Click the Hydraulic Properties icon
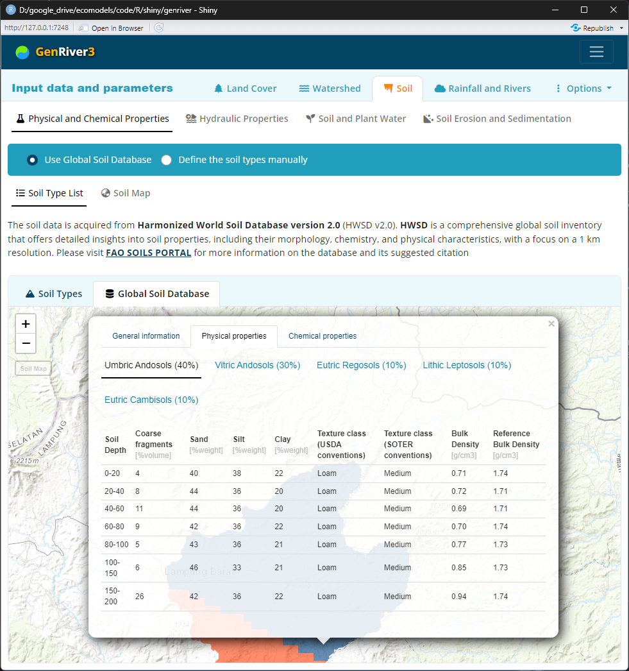 191,119
